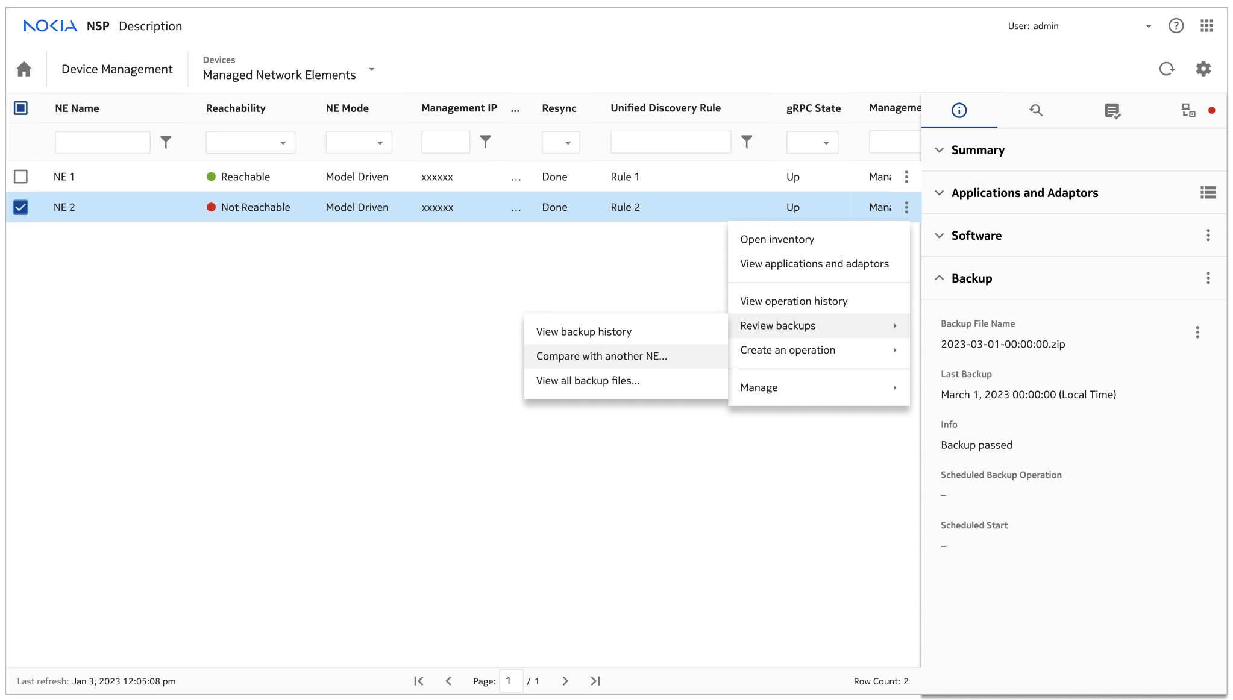Open the search history panel tab
The width and height of the screenshot is (1233, 700).
(x=1036, y=110)
